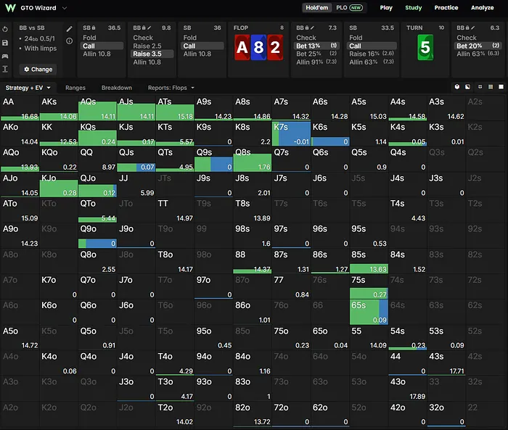
Task: Click the gear icon on the Change button
Action: (27, 70)
